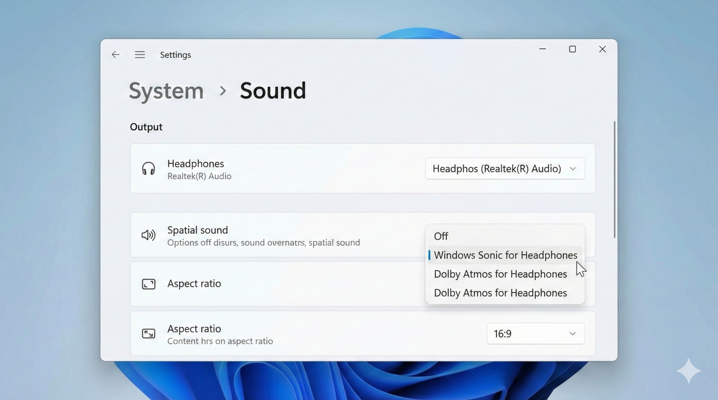This screenshot has height=400, width=718.
Task: Click the scrollbar on the right edge
Action: coord(614,179)
